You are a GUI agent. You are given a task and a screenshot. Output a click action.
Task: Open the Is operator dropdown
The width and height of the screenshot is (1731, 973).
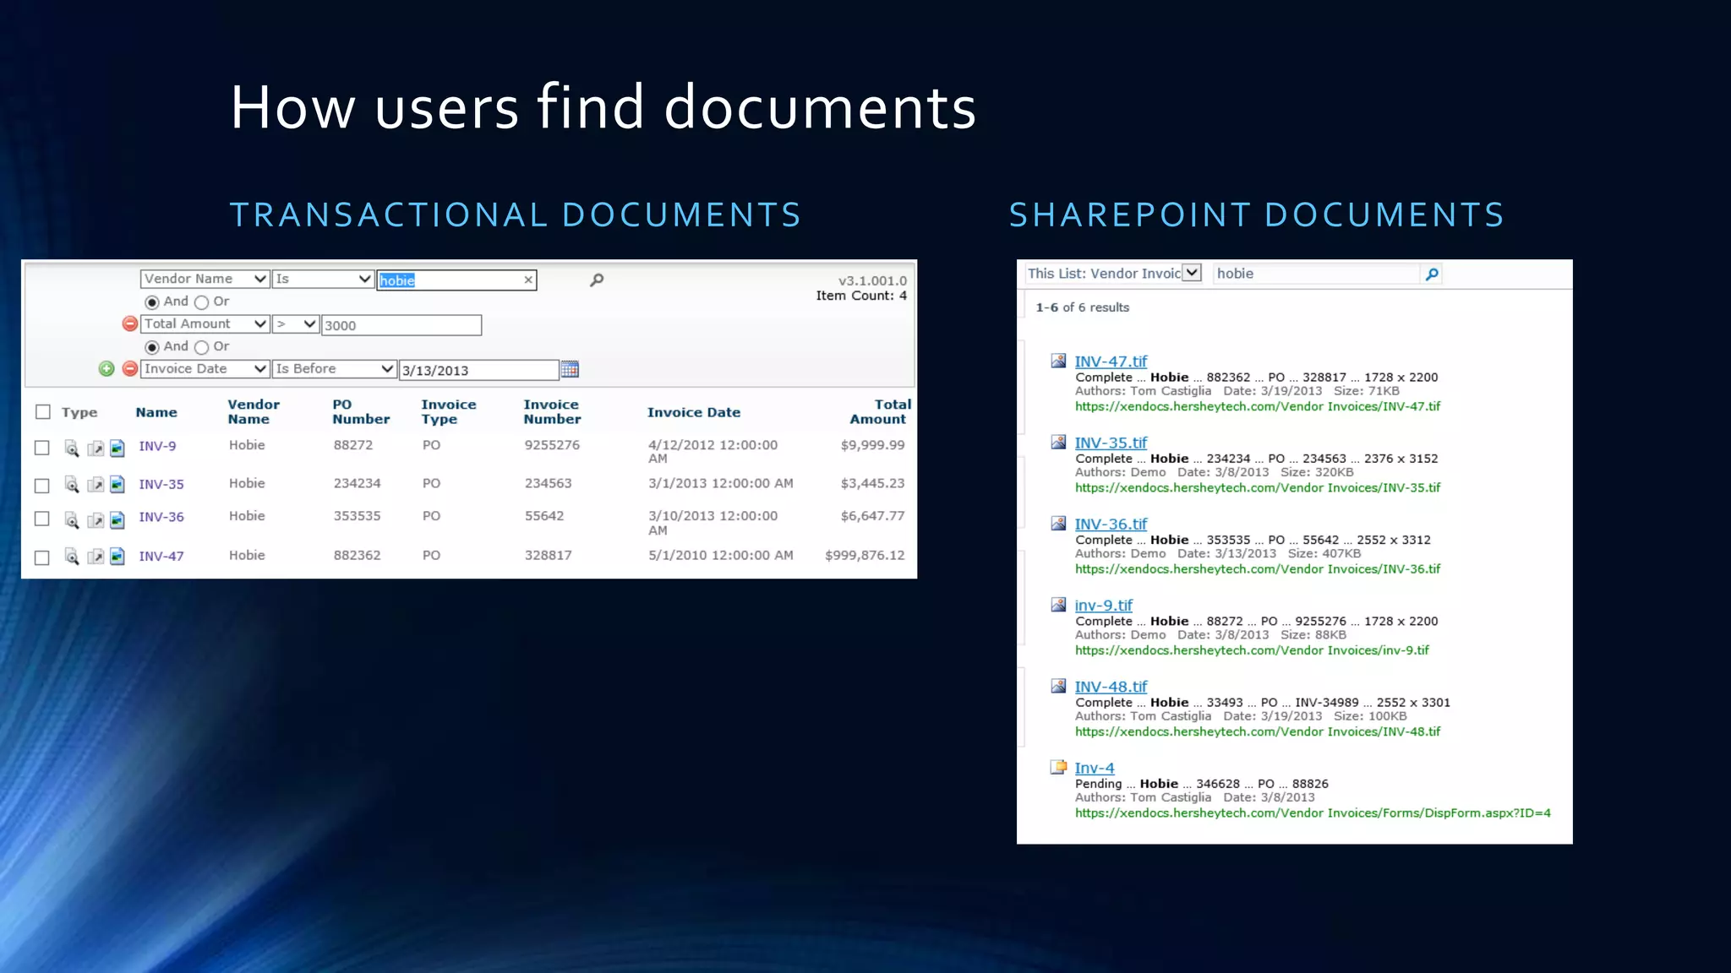pyautogui.click(x=323, y=279)
